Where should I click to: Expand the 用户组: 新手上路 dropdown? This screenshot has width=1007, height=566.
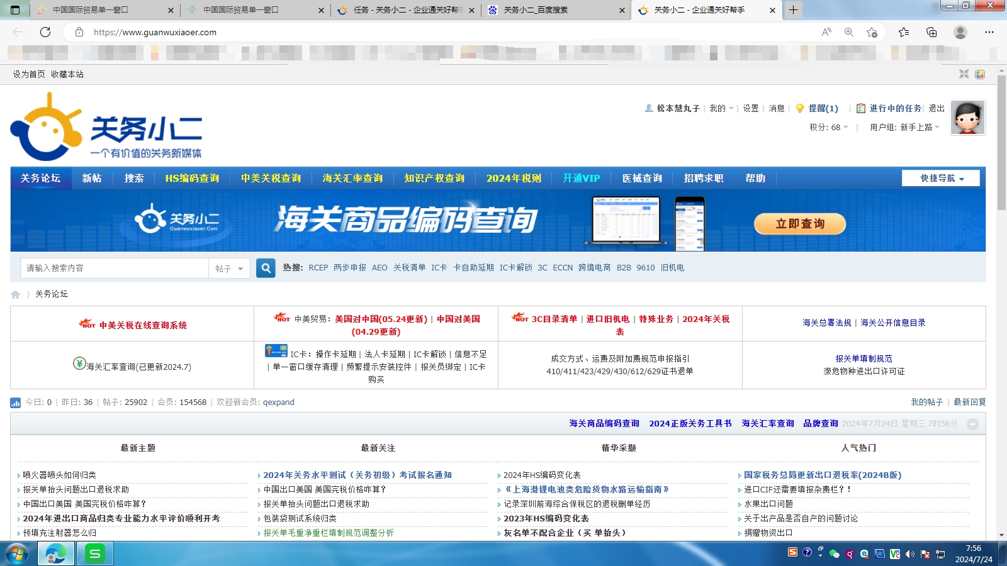pos(904,128)
